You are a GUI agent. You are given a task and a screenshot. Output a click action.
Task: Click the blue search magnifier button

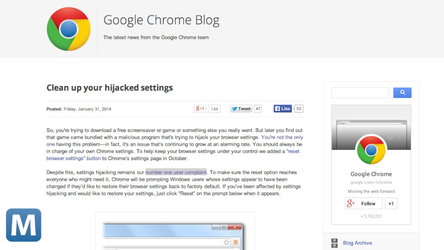pyautogui.click(x=402, y=93)
